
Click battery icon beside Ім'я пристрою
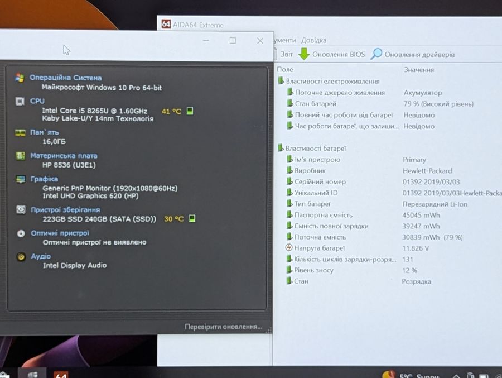(x=289, y=159)
